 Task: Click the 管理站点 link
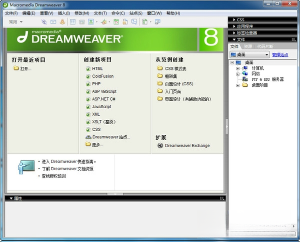click(x=280, y=55)
